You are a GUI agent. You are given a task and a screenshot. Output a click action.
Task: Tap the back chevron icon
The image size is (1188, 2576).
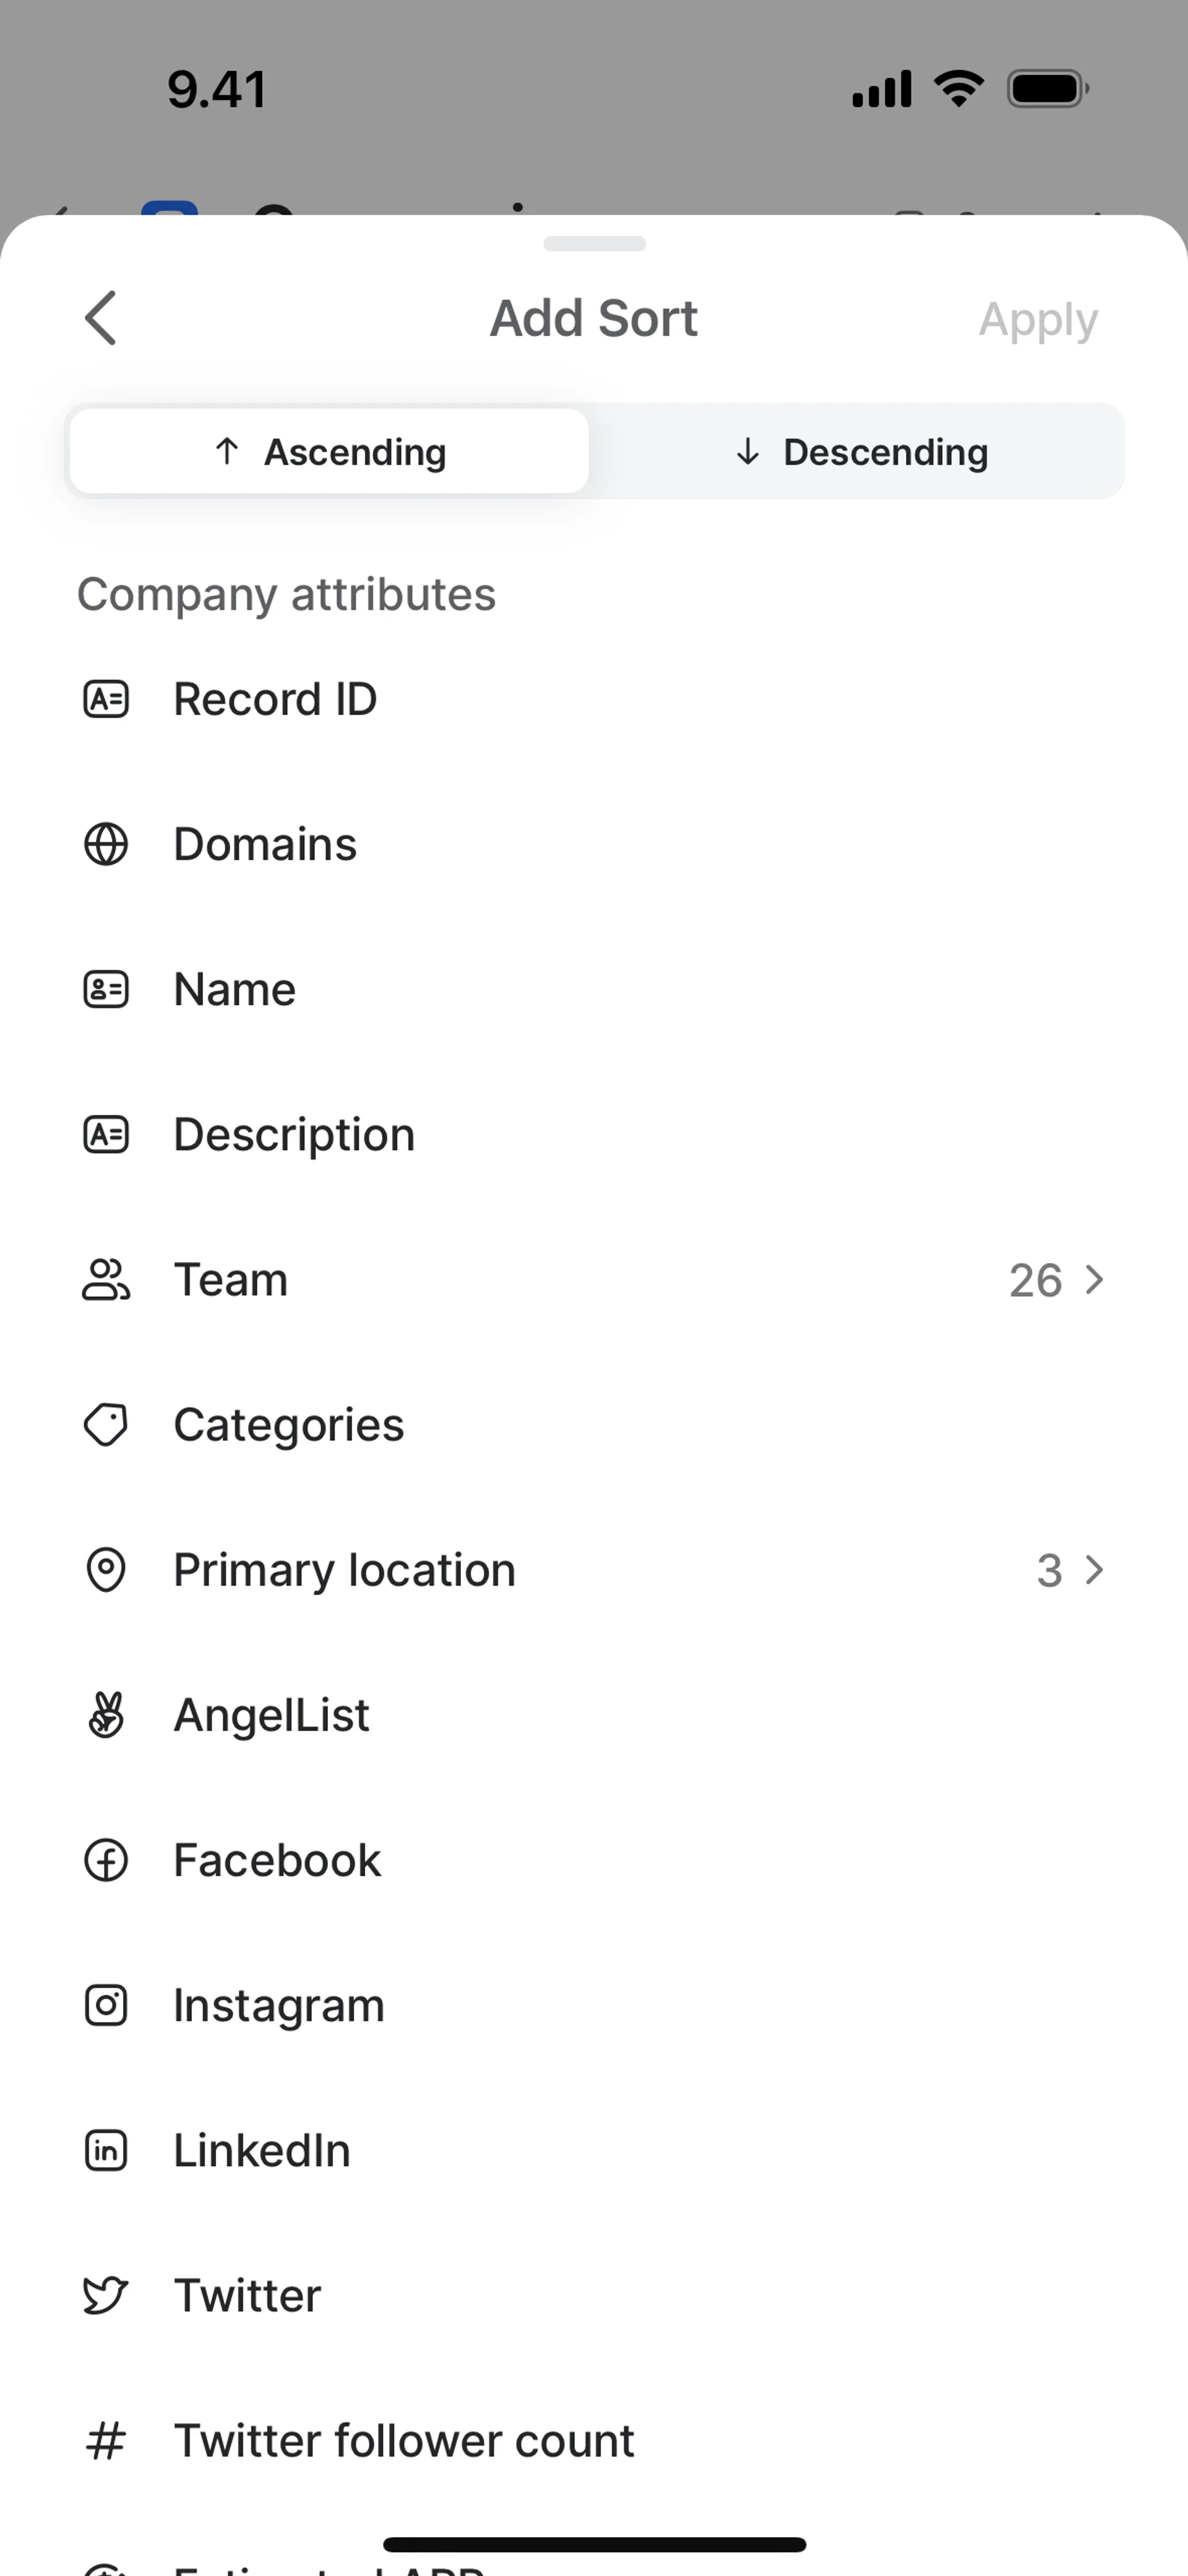[x=101, y=318]
